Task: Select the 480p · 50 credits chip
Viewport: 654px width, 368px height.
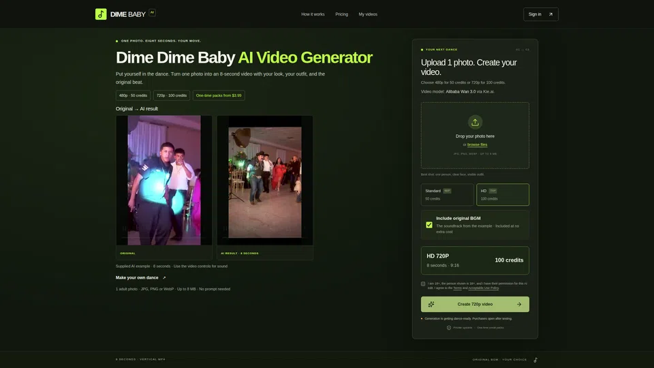Action: [x=133, y=95]
